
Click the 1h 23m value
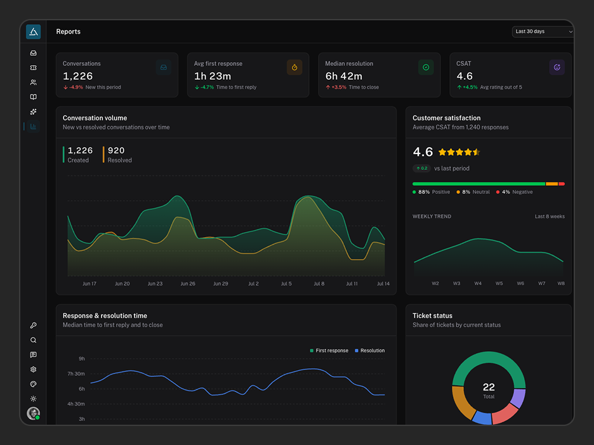(x=213, y=76)
